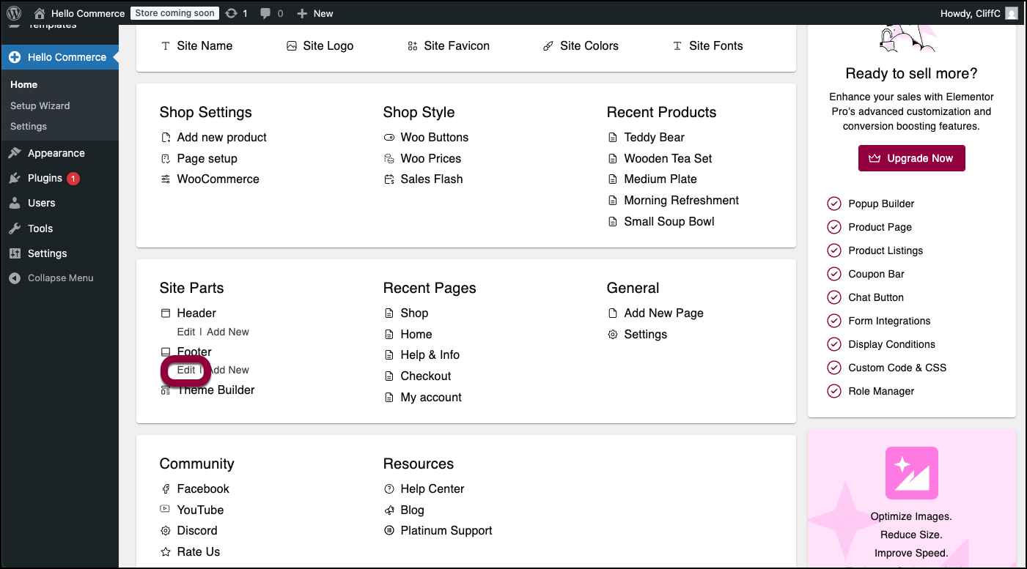Select Hello Commerce in the sidebar
The image size is (1027, 569).
(59, 57)
